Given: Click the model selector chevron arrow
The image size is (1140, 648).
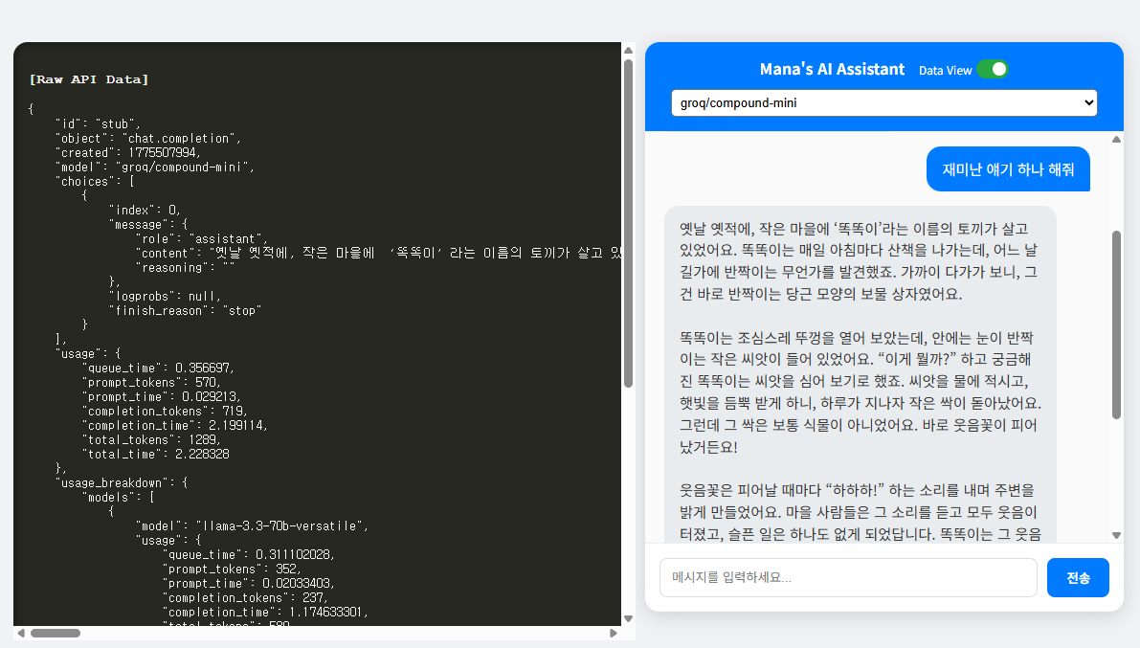Looking at the screenshot, I should 1085,102.
